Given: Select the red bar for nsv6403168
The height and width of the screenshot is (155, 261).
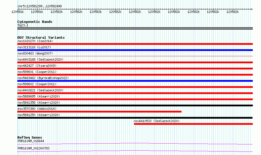Looking at the screenshot, I should click(135, 62).
